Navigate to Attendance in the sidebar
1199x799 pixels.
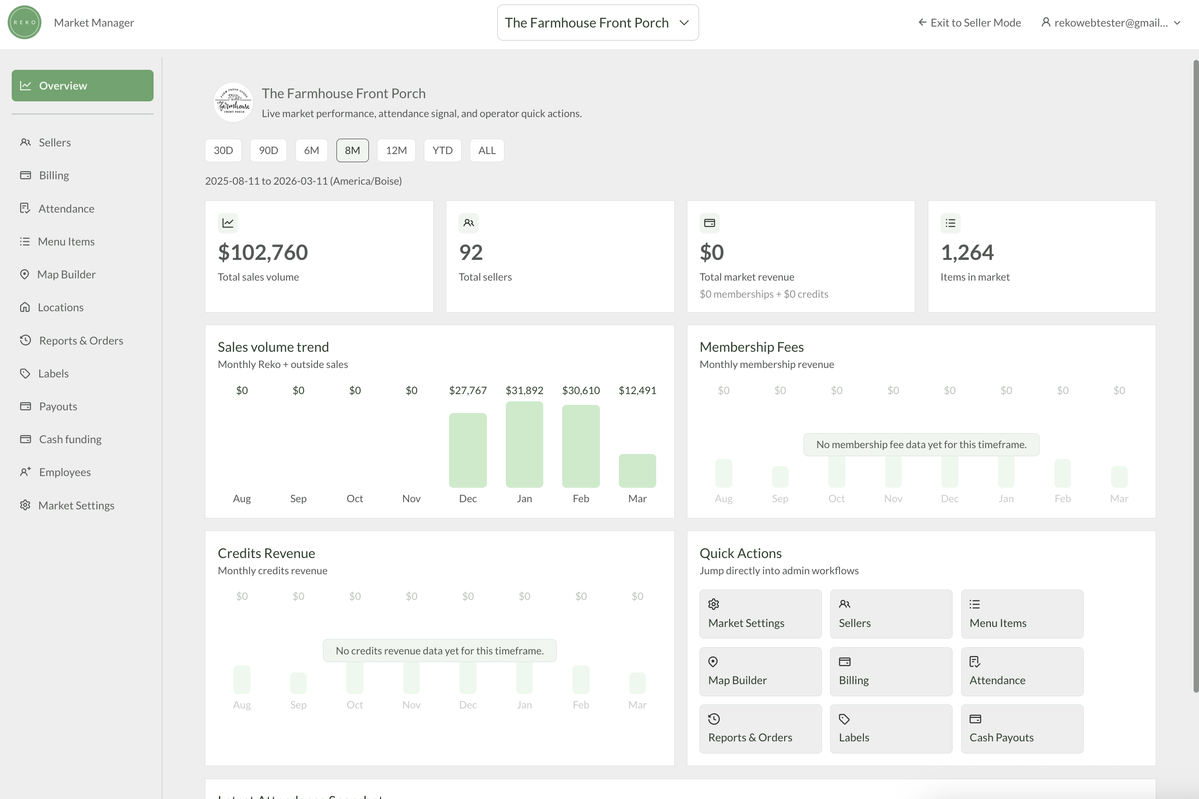pos(82,208)
